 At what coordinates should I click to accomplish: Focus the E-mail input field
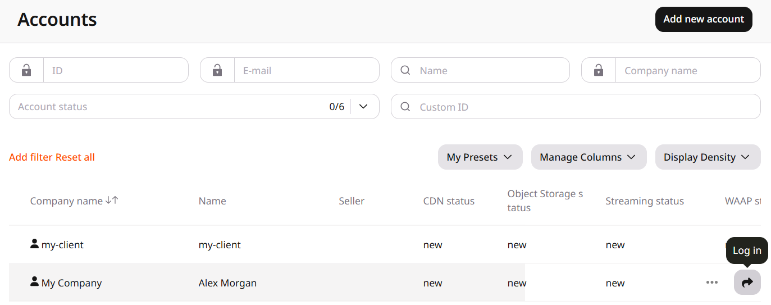coord(307,70)
